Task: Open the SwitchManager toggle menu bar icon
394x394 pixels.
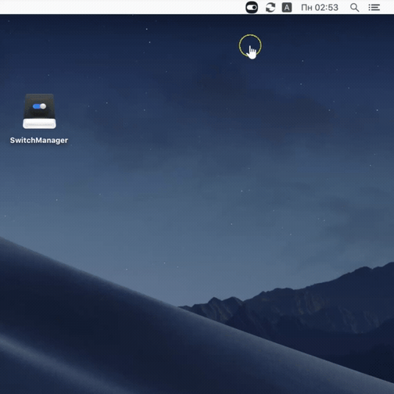Action: (x=252, y=7)
